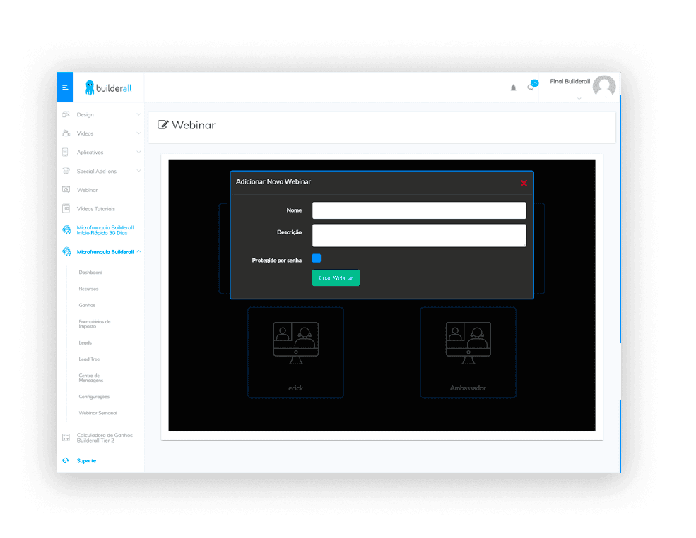Click the Nome input field
This screenshot has width=696, height=538.
click(x=419, y=210)
